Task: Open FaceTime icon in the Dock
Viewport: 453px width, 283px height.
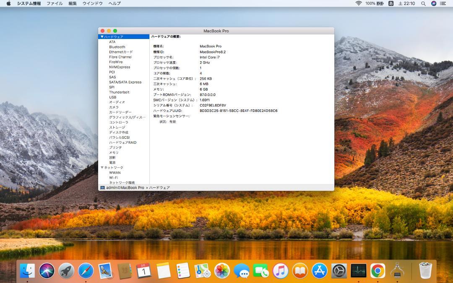Action: tap(261, 271)
